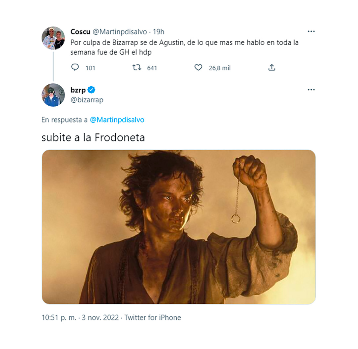
Task: Open the share icon on Coscu's tweet
Action: 272,67
